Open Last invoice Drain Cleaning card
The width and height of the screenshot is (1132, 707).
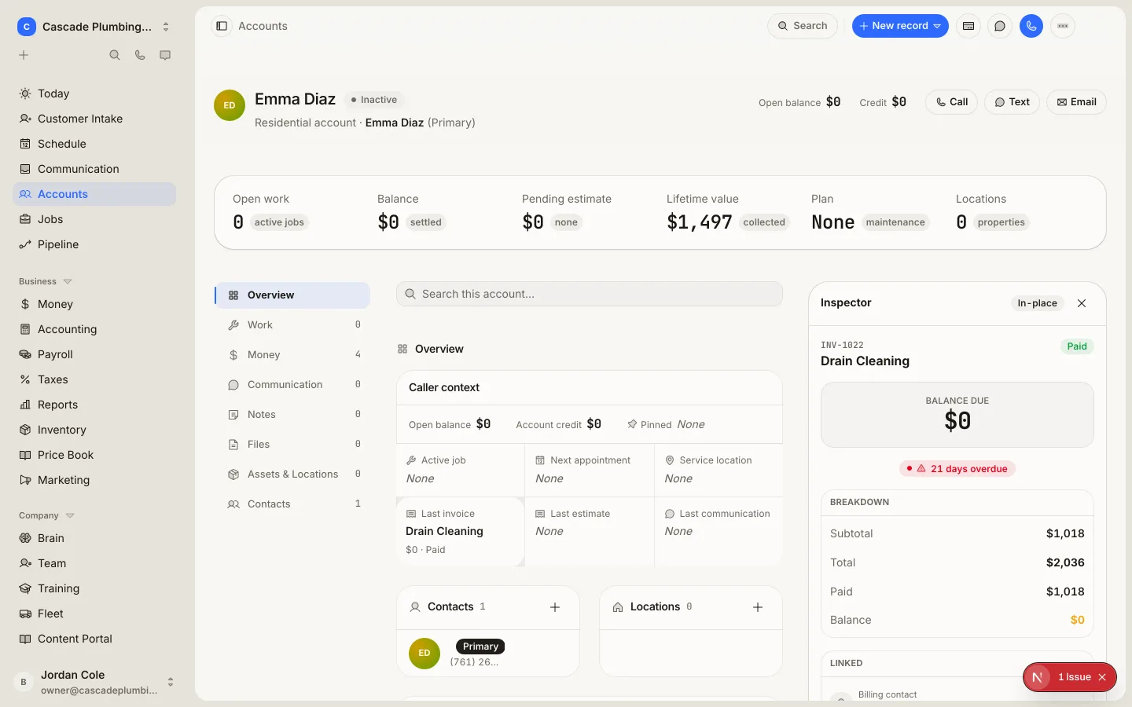coord(461,532)
